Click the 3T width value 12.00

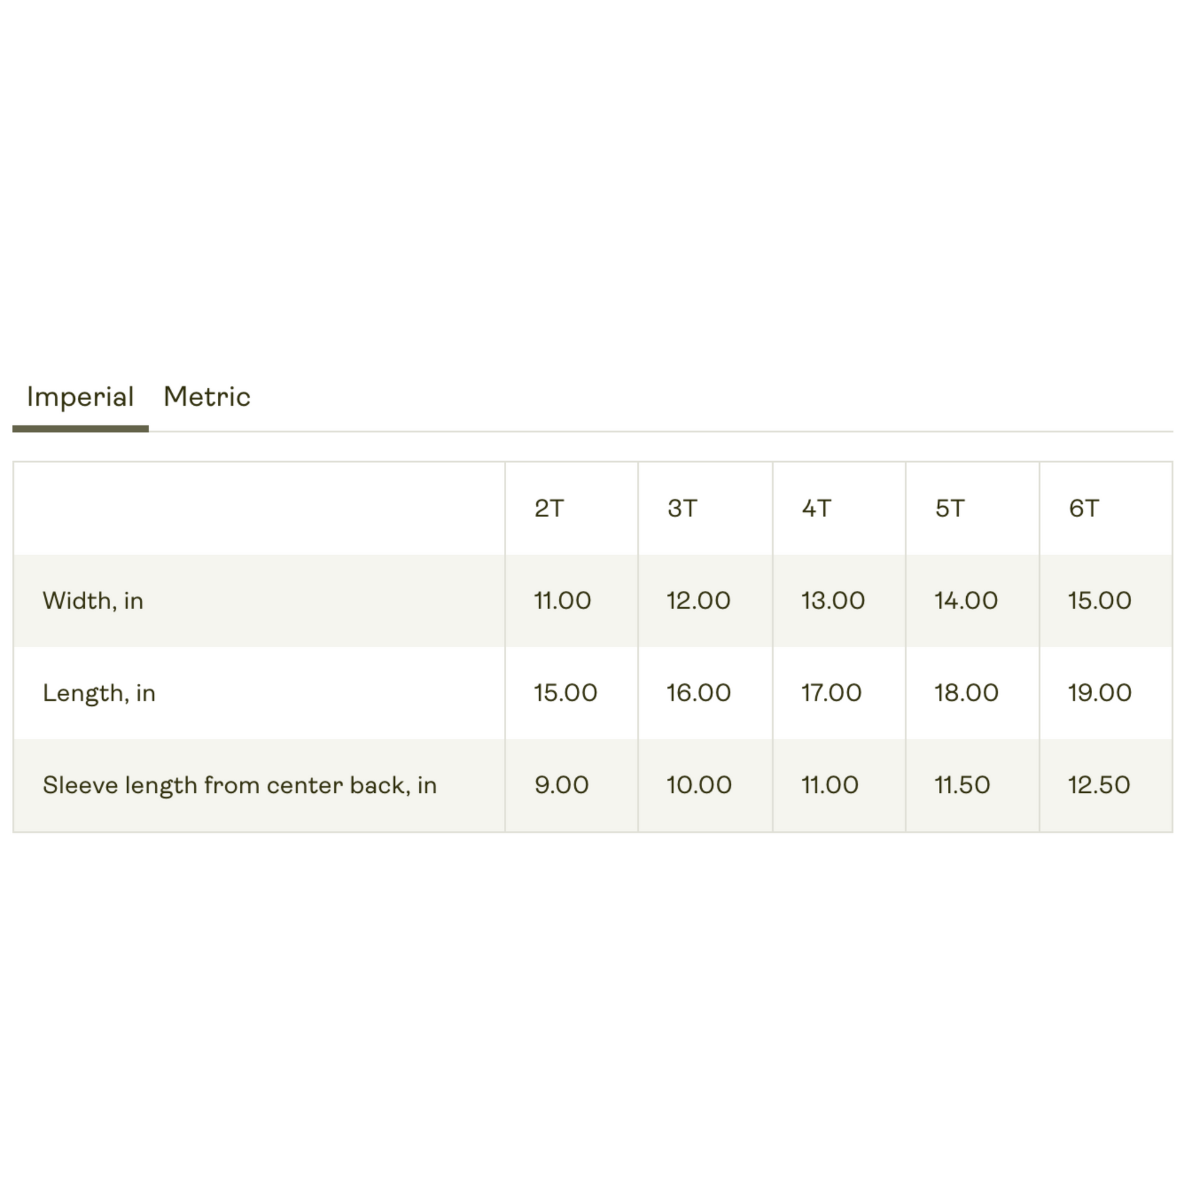click(698, 601)
